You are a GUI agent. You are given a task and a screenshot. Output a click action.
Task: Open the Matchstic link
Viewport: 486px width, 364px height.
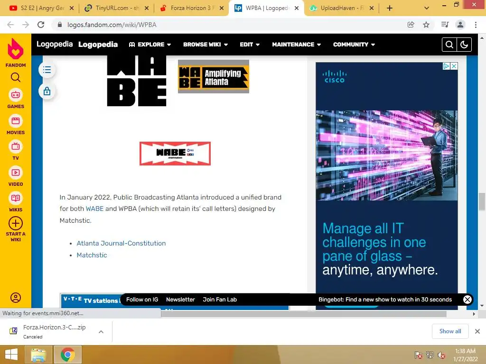click(92, 255)
